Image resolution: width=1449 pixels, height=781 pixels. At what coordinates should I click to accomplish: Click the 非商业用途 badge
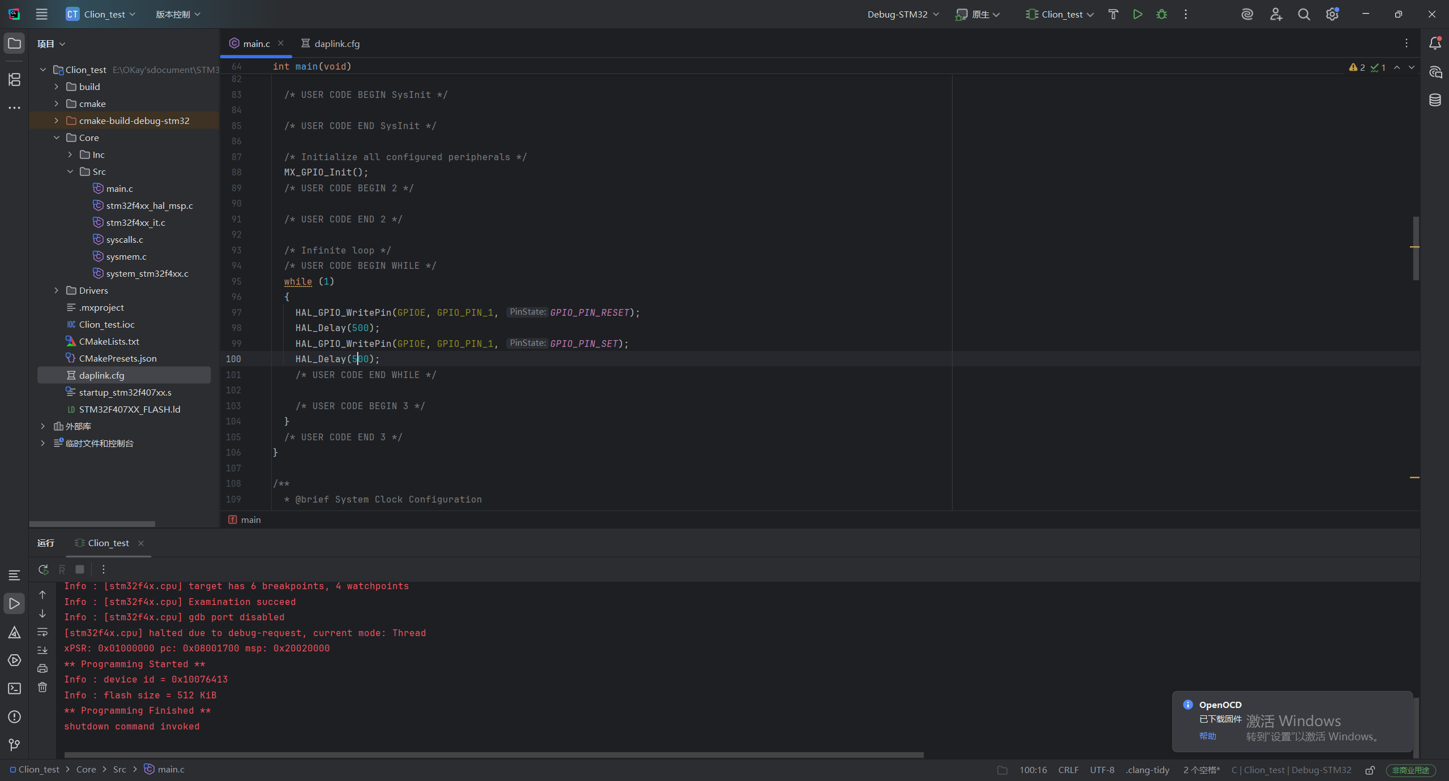[1411, 770]
